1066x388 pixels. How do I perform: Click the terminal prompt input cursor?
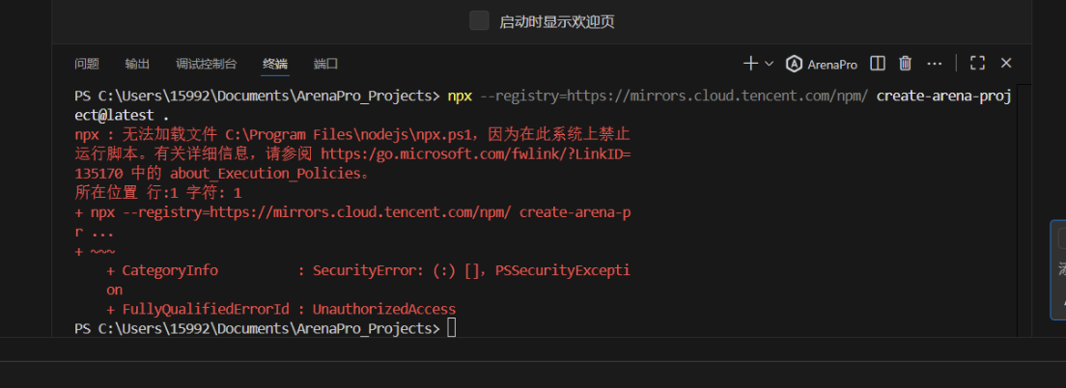point(452,329)
